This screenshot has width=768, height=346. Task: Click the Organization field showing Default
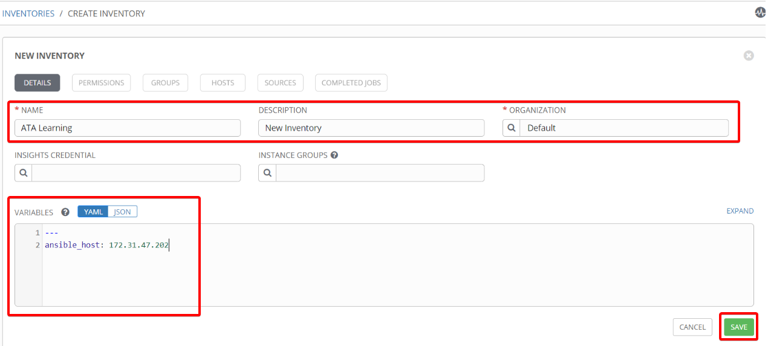click(x=623, y=128)
